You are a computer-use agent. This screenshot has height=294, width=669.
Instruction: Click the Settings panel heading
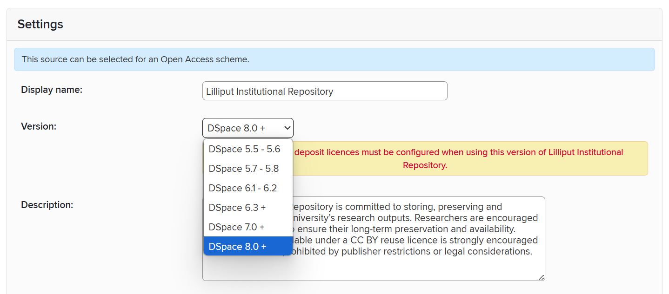click(40, 24)
